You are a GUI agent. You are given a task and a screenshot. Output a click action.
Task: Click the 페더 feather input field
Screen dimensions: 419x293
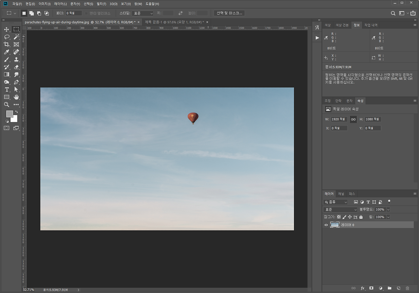(74, 13)
